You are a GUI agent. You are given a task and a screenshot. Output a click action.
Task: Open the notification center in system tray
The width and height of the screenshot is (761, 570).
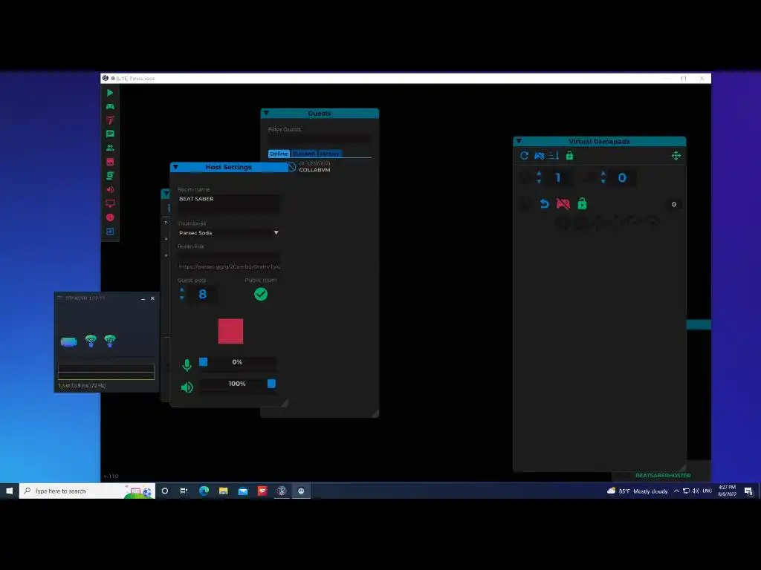748,491
